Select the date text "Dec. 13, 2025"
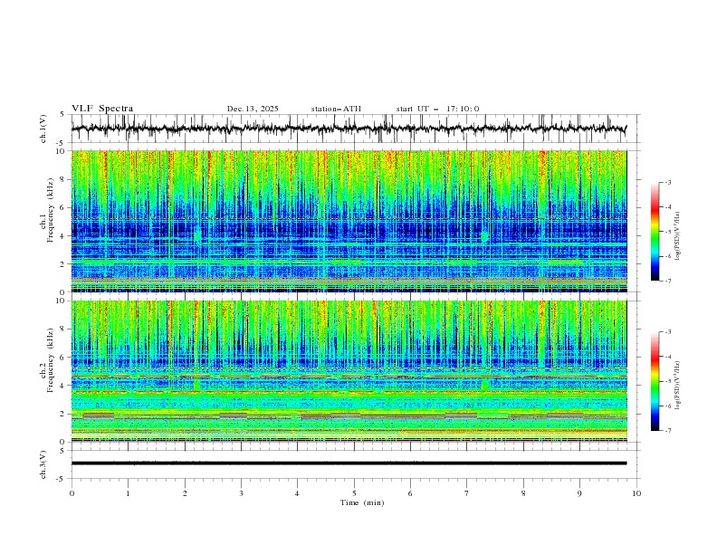 253,109
